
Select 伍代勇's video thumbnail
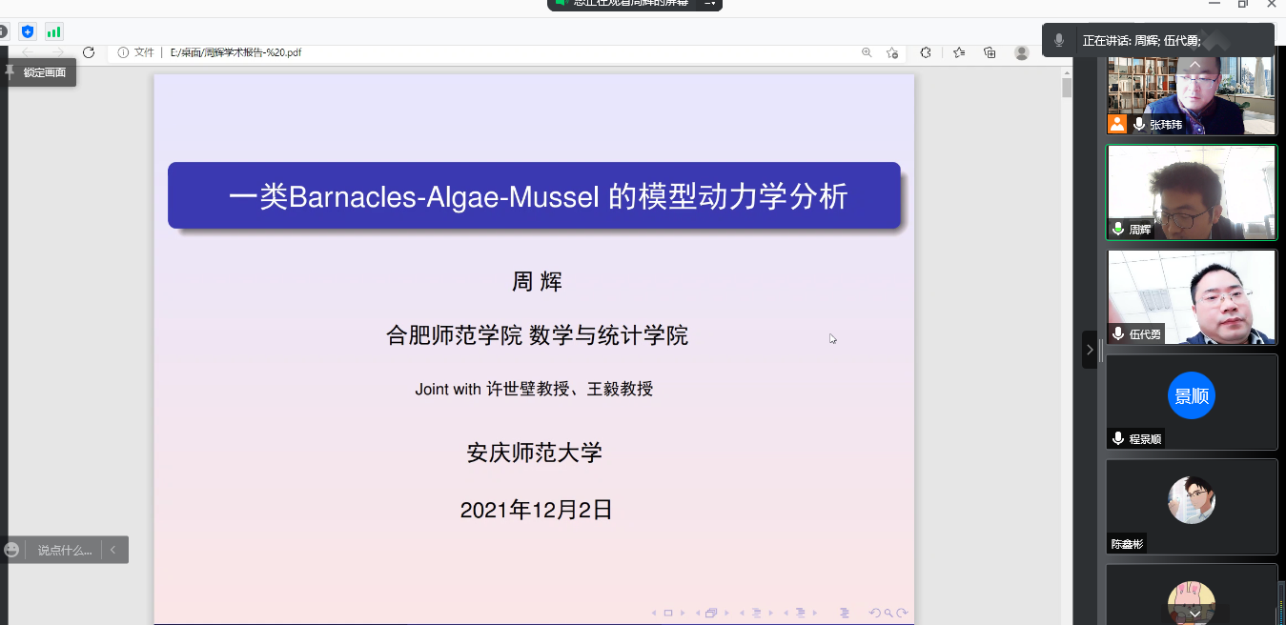[x=1191, y=296]
